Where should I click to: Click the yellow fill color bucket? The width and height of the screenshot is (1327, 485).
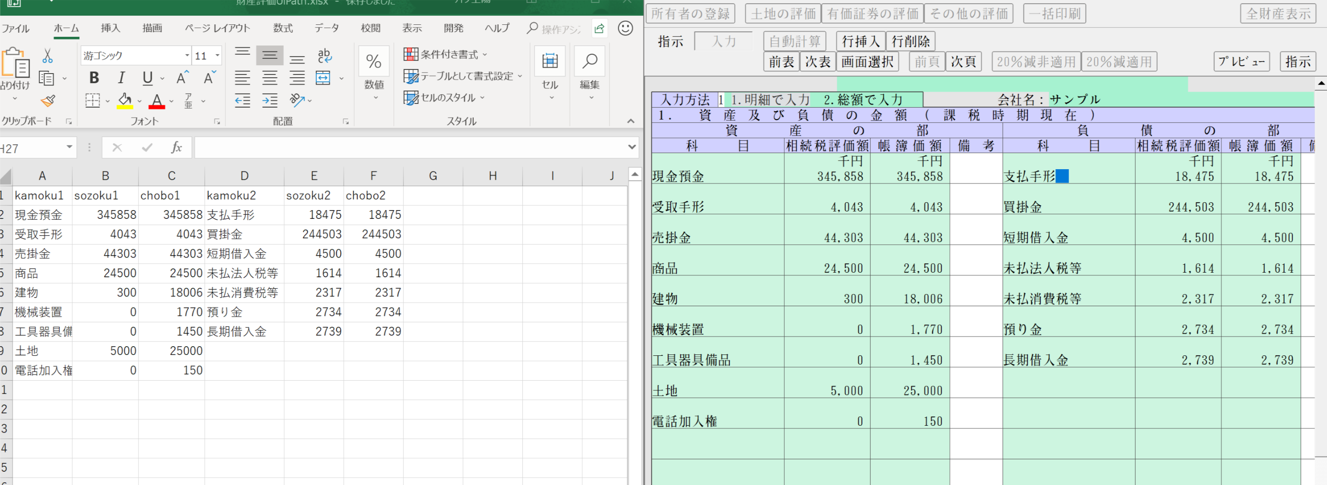(x=125, y=100)
